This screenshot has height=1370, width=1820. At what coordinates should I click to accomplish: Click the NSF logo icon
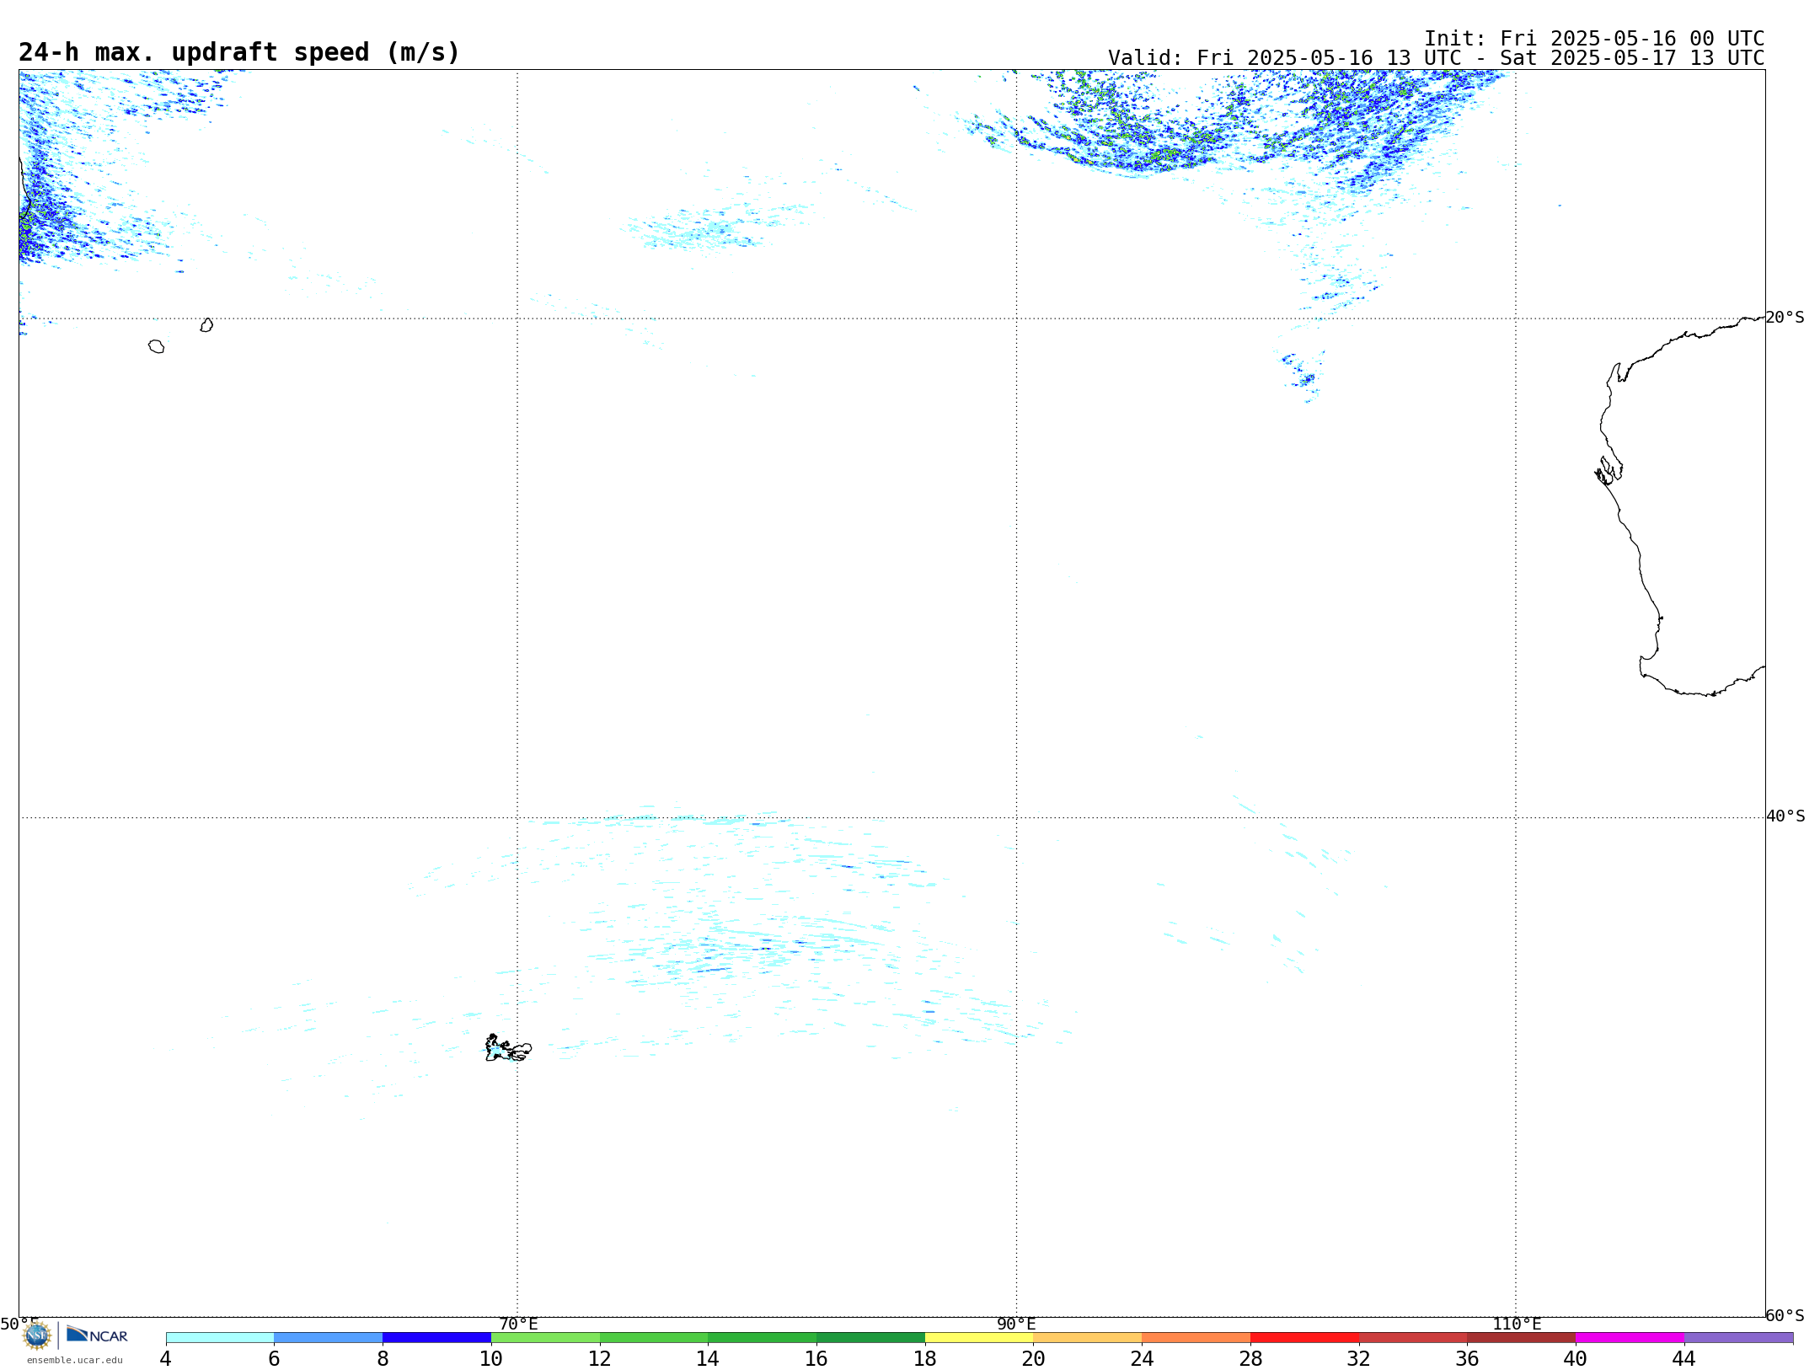[x=37, y=1335]
